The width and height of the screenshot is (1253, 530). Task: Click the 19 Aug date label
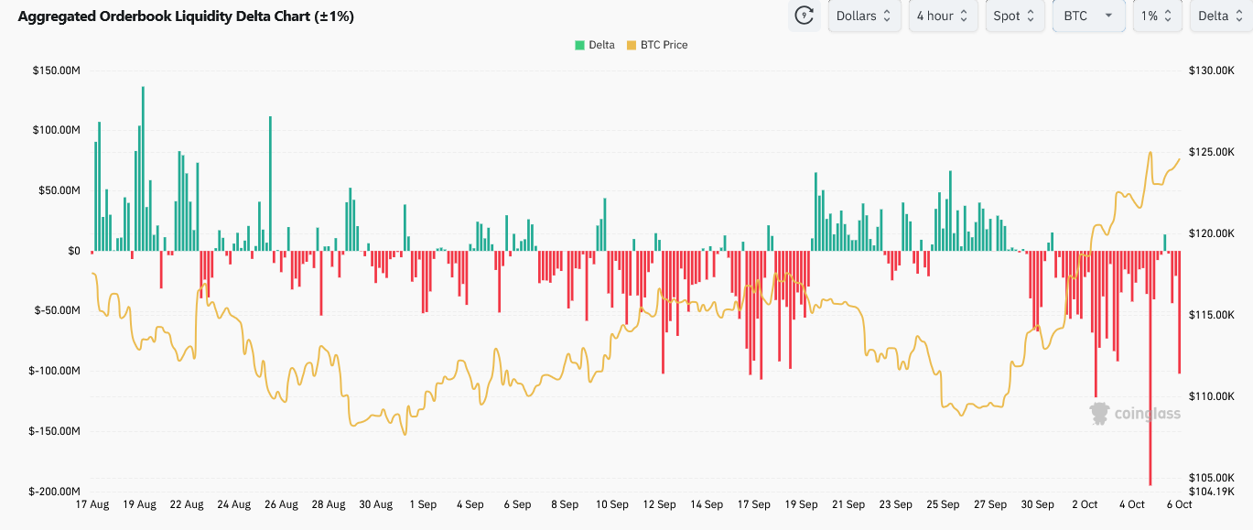tap(140, 504)
